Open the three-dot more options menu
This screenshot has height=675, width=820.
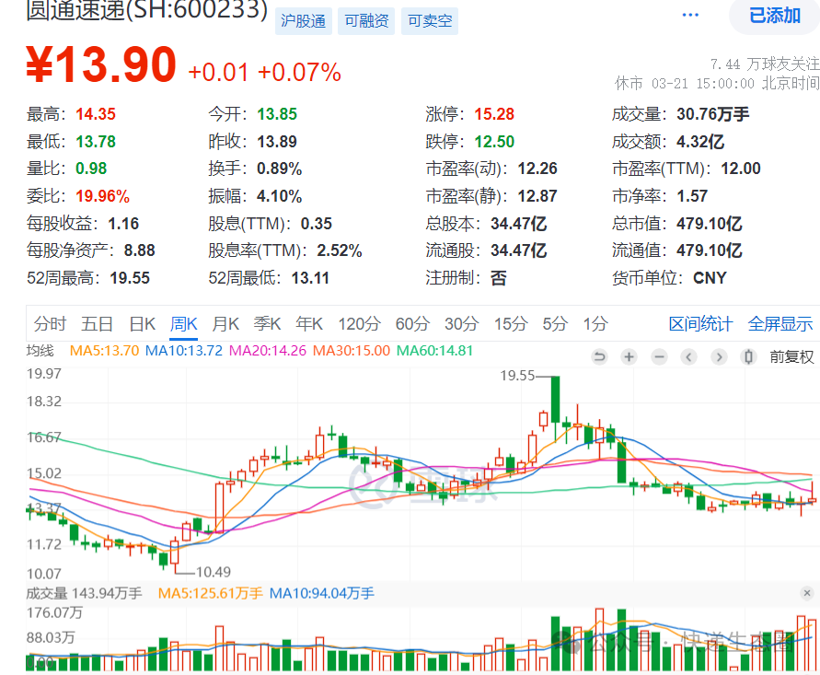(x=690, y=15)
